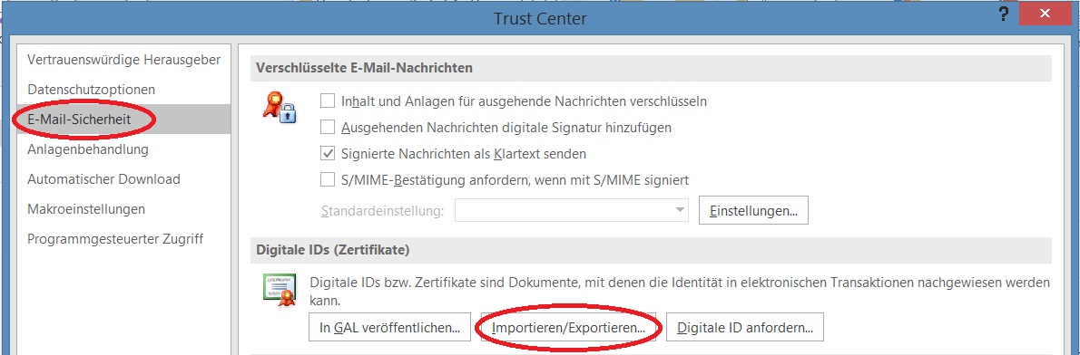The image size is (1080, 355).
Task: Enable encrypting content and attachments of outgoing messages
Action: (328, 101)
